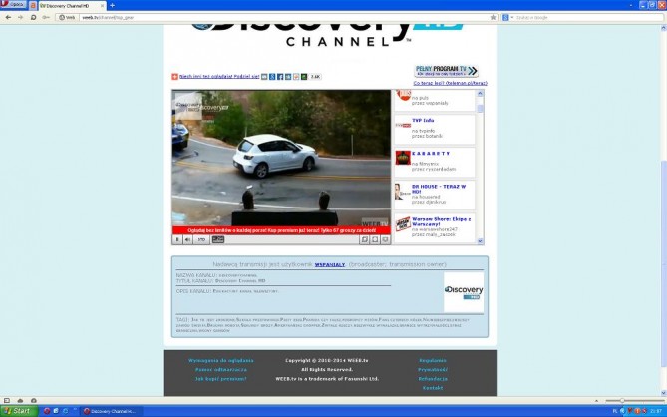Click the red premium offer banner under the video
The height and width of the screenshot is (417, 667).
point(281,230)
